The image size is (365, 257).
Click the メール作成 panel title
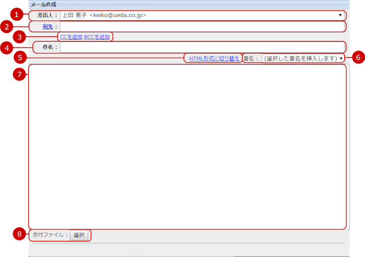coord(43,4)
